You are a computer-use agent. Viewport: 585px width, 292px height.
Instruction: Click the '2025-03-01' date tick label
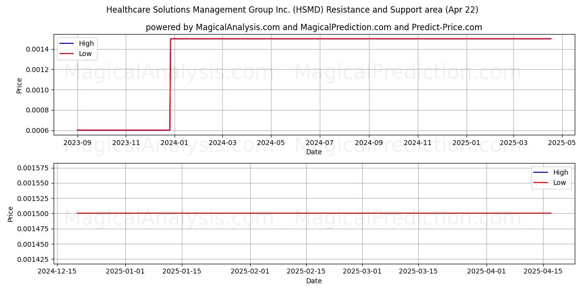point(362,271)
